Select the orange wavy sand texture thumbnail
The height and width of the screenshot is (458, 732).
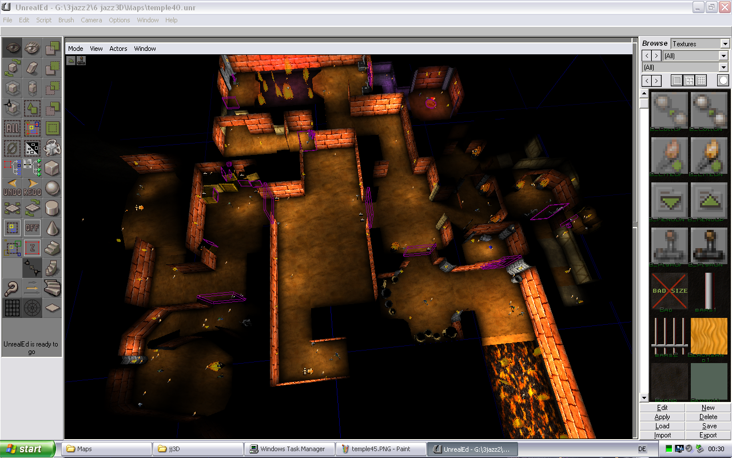(709, 336)
